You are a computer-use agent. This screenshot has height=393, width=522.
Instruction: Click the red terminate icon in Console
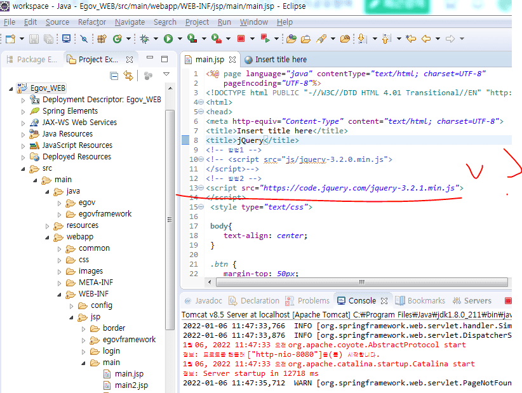(507, 301)
